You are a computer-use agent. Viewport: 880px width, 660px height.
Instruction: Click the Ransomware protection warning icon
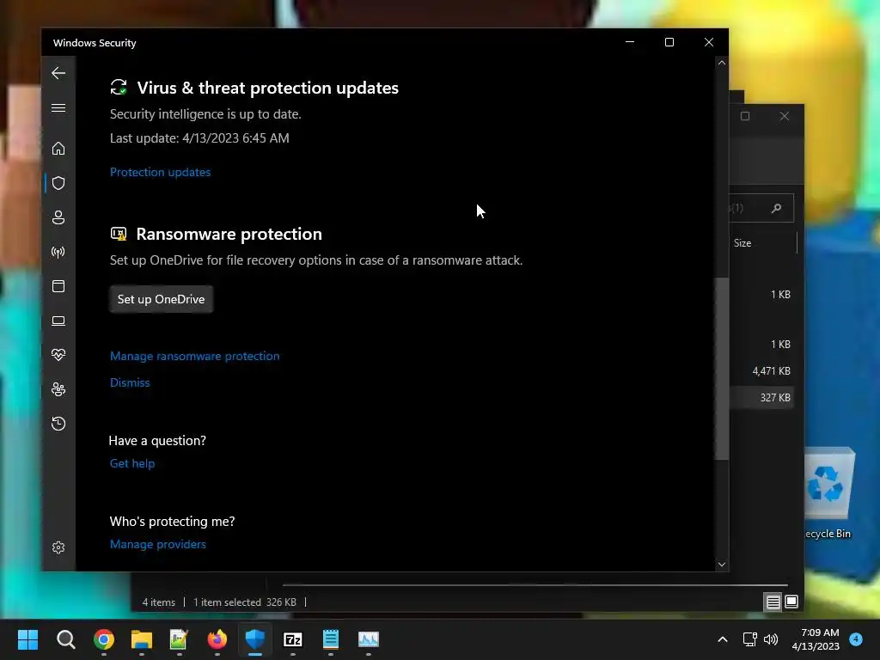(x=119, y=234)
